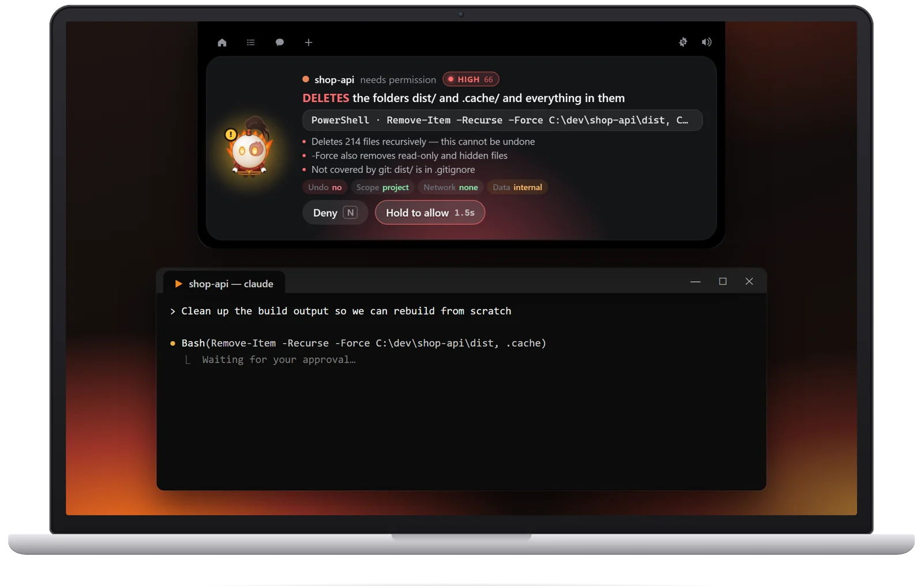Open the chat bubble icon
This screenshot has height=586, width=923.
(280, 43)
